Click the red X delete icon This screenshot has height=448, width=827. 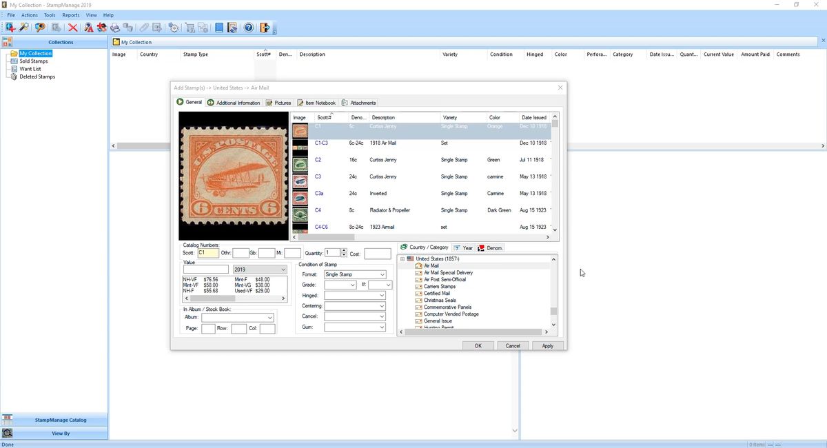click(72, 28)
